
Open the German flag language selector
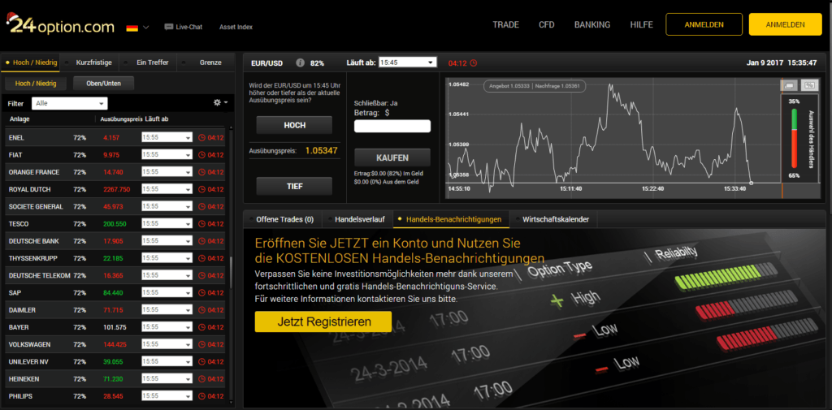[x=137, y=27]
